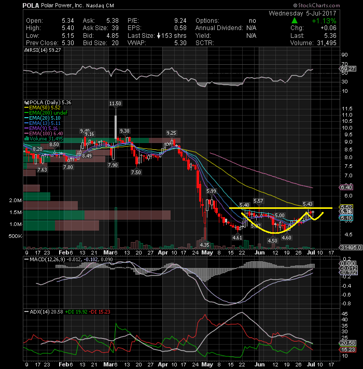363x369 pixels.
Task: Click the +DI 19.92 legend value
Action: [76, 312]
